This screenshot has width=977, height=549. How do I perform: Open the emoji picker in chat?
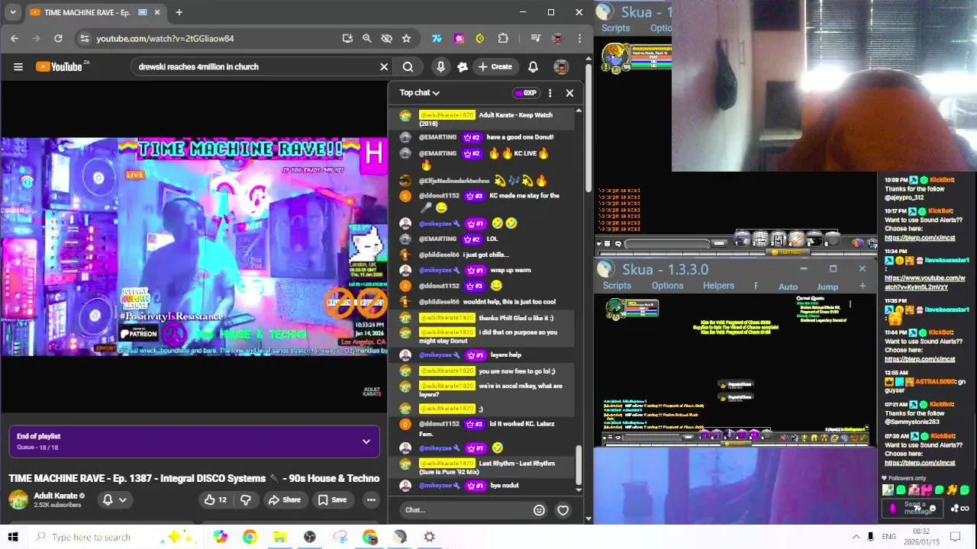pyautogui.click(x=539, y=510)
